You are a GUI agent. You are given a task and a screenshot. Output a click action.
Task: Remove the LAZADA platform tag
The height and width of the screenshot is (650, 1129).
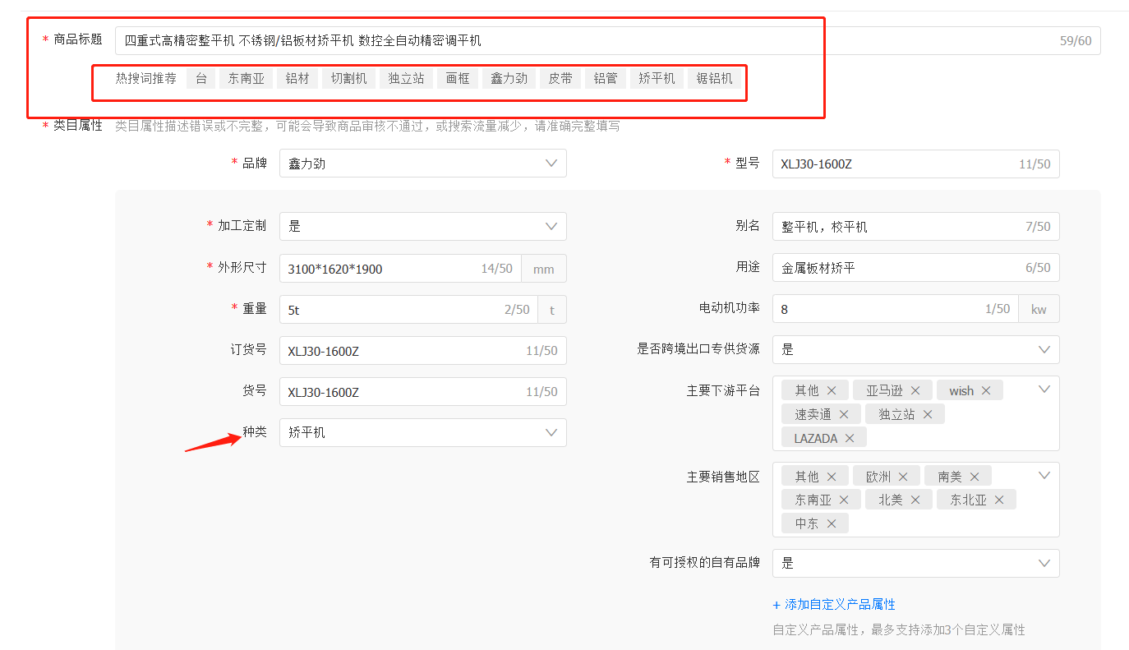click(850, 438)
